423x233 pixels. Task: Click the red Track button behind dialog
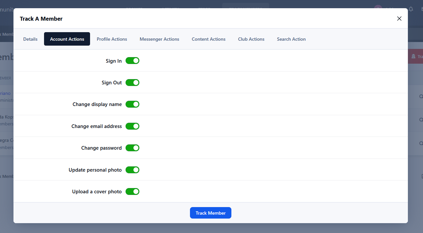415,56
